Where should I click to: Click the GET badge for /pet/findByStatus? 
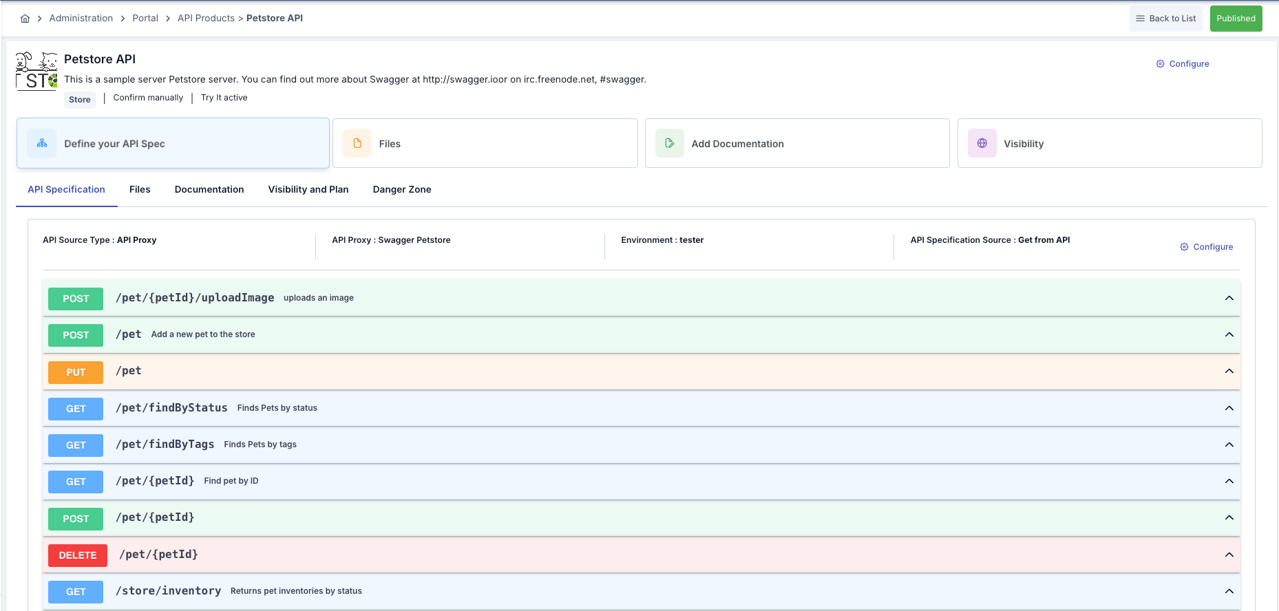pyautogui.click(x=76, y=409)
